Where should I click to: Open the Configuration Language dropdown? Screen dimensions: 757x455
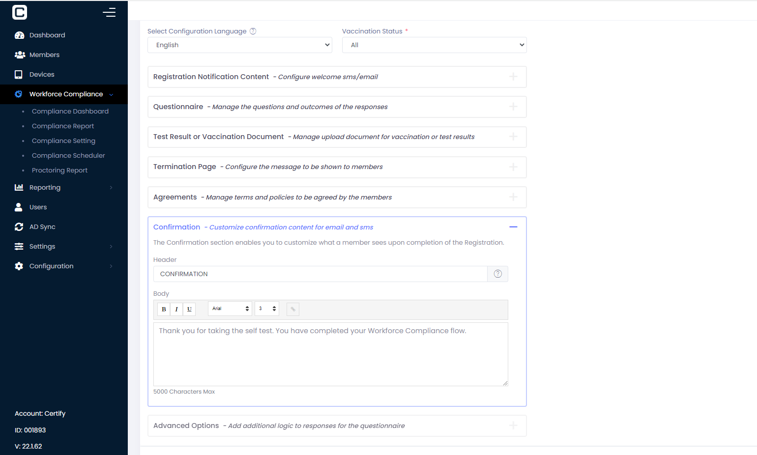click(x=240, y=45)
